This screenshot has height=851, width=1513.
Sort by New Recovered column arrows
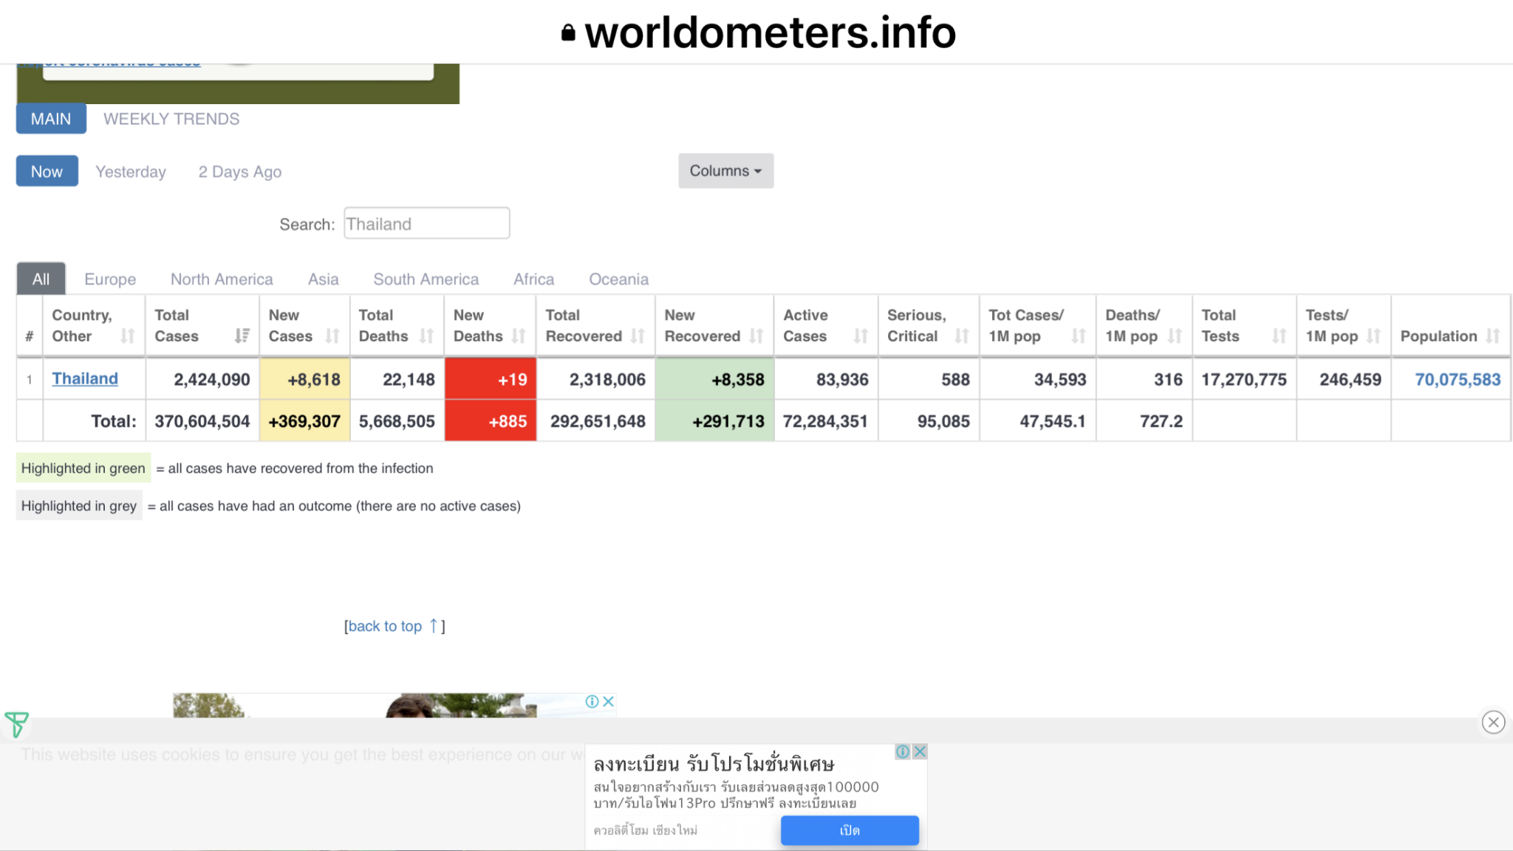tap(756, 336)
